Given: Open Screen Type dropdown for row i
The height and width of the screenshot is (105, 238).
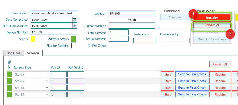Looking at the screenshot, I should pyautogui.click(x=31, y=74).
